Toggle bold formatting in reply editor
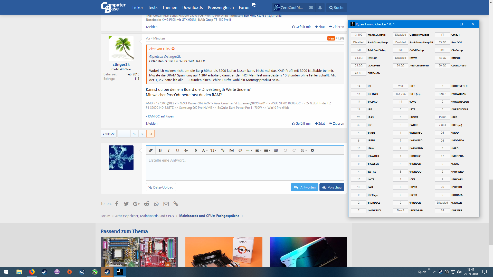The width and height of the screenshot is (493, 277). 160,150
